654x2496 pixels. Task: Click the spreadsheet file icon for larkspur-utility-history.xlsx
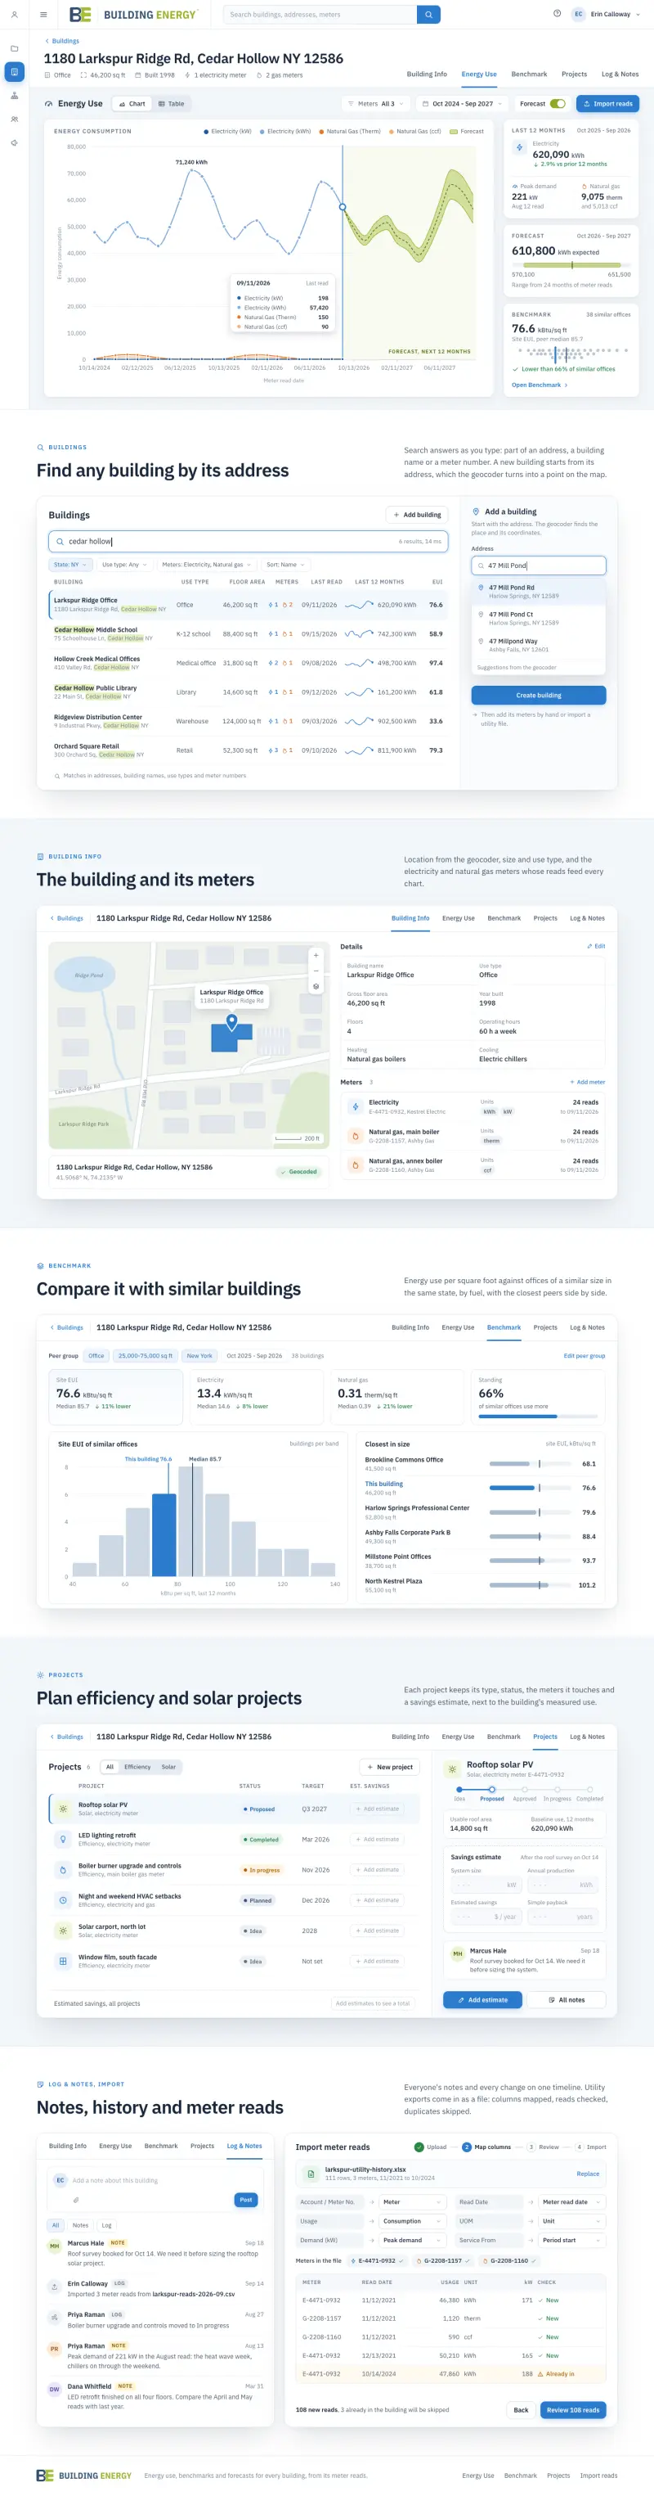tap(311, 2174)
